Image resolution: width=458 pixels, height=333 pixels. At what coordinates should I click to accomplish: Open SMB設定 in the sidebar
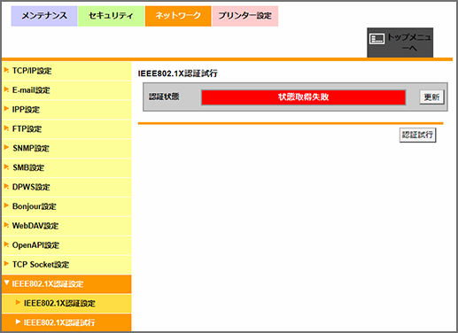66,167
